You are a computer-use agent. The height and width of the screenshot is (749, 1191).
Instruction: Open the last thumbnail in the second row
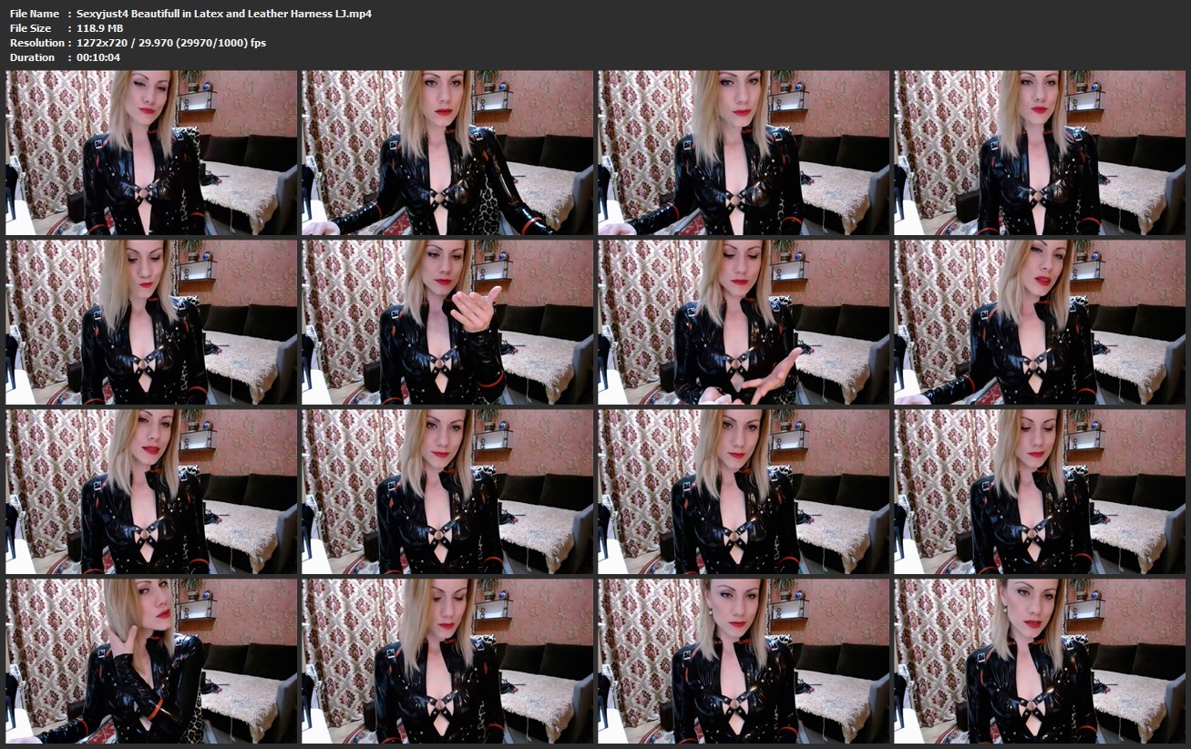[1041, 323]
